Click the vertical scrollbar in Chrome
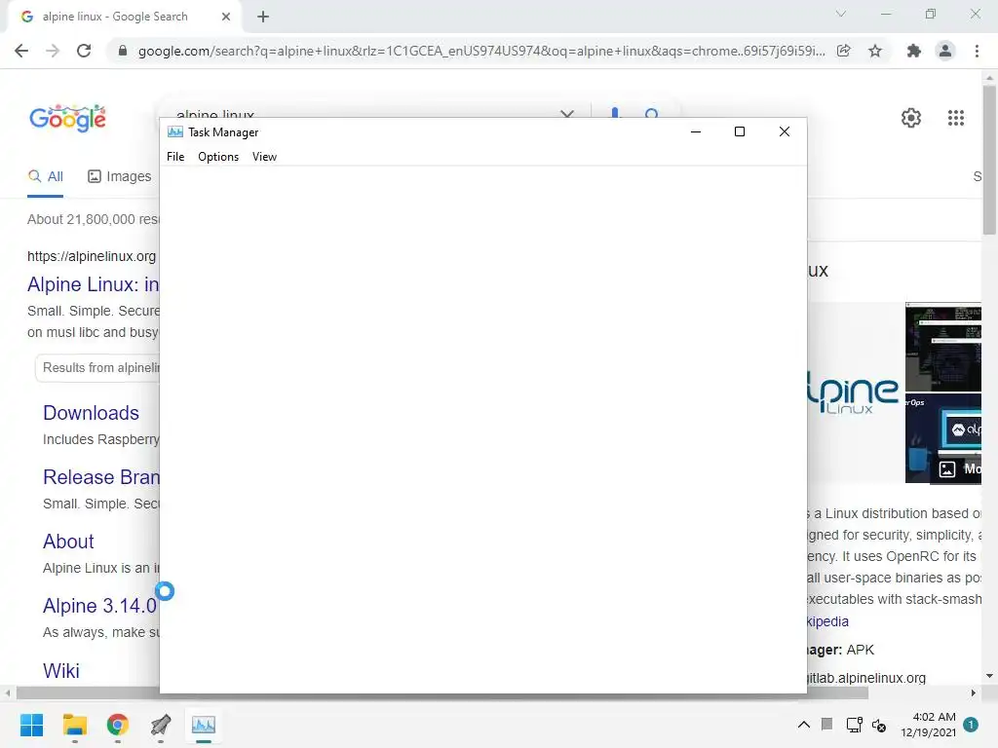The image size is (998, 748). (989, 159)
